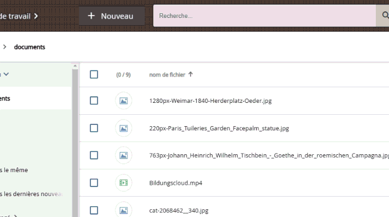Select sidebar item ending 'ents'
389x217 pixels.
point(35,99)
